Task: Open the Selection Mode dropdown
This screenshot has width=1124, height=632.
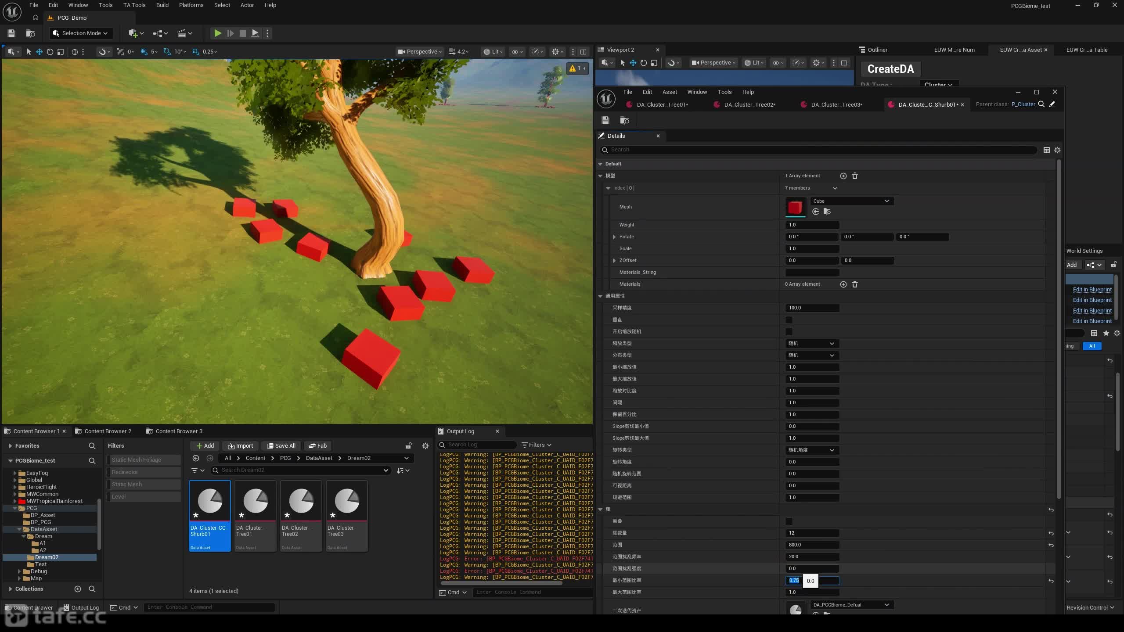Action: (x=80, y=33)
